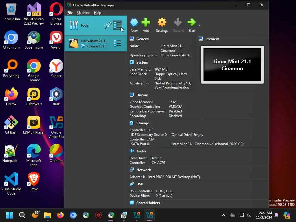
Task: Select Blisk desktop icon
Action: point(56,97)
